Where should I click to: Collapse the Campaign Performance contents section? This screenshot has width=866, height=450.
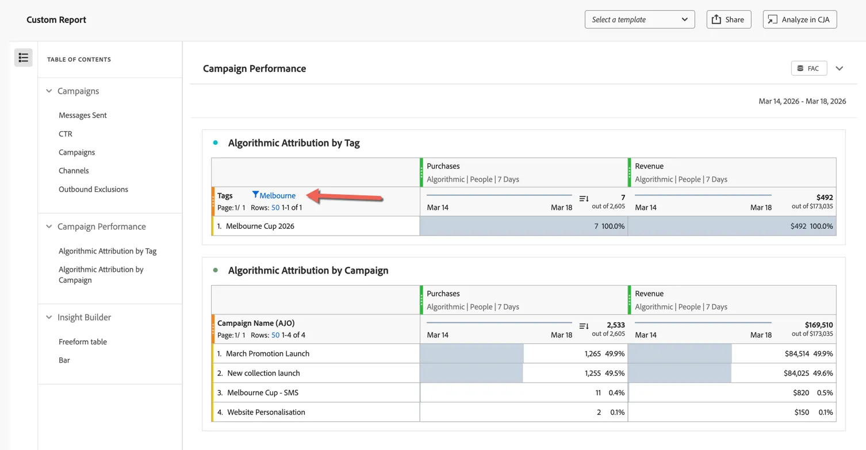pos(49,226)
